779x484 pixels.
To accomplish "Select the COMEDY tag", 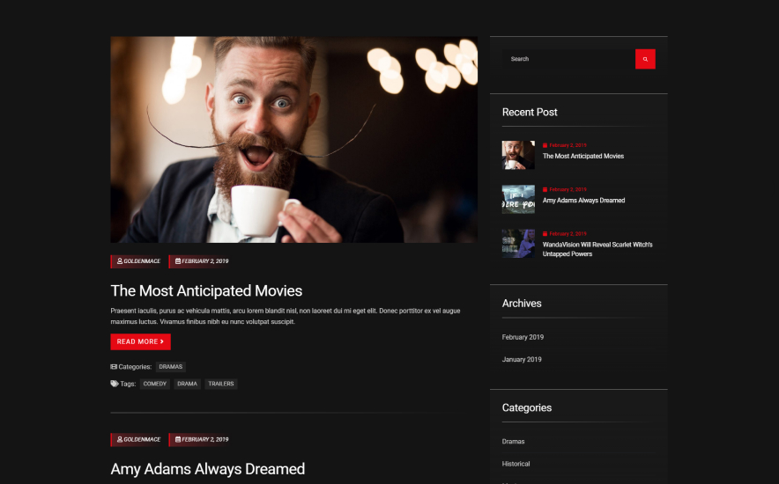I will (155, 384).
